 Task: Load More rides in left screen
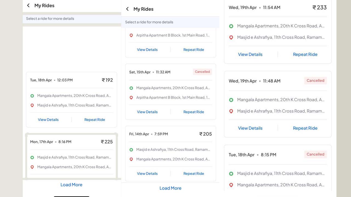pyautogui.click(x=71, y=185)
